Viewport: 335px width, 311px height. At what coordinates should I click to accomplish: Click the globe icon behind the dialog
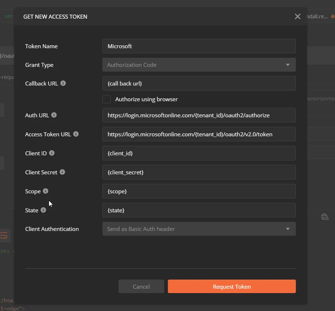click(x=324, y=217)
